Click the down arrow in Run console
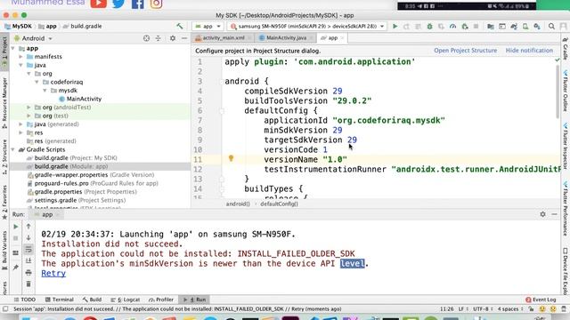Screen dimensions: 570x320 point(28,238)
